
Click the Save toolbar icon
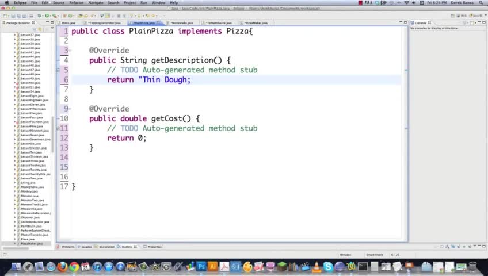pos(13,16)
